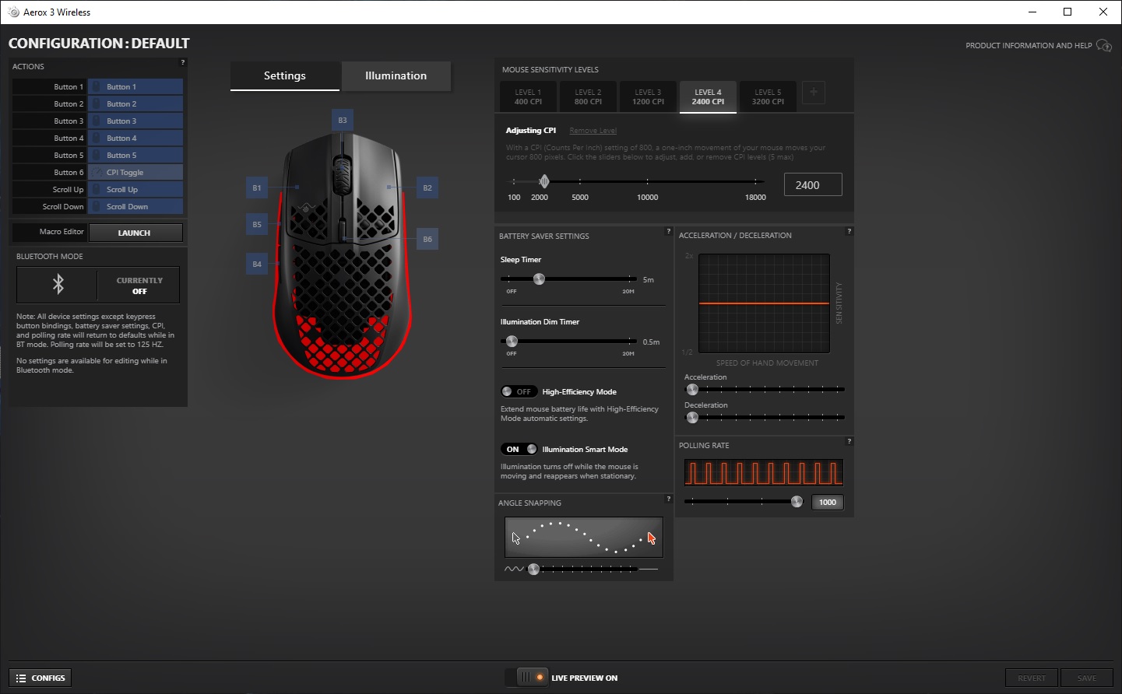Toggle Live Preview switch
Screen dimensions: 1122x694
[x=526, y=678]
